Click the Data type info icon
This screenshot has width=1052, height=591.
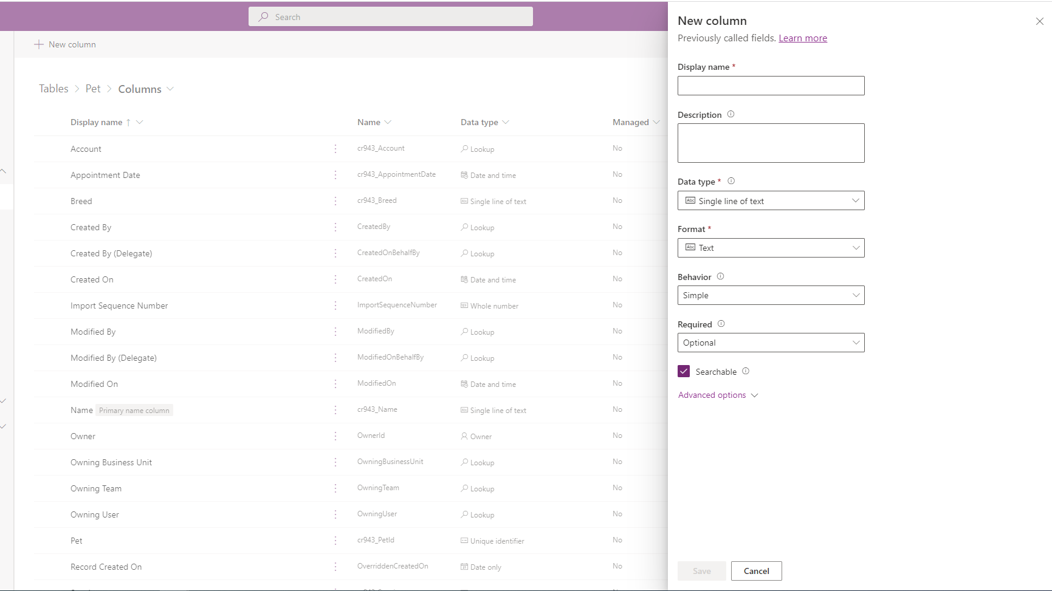(731, 181)
